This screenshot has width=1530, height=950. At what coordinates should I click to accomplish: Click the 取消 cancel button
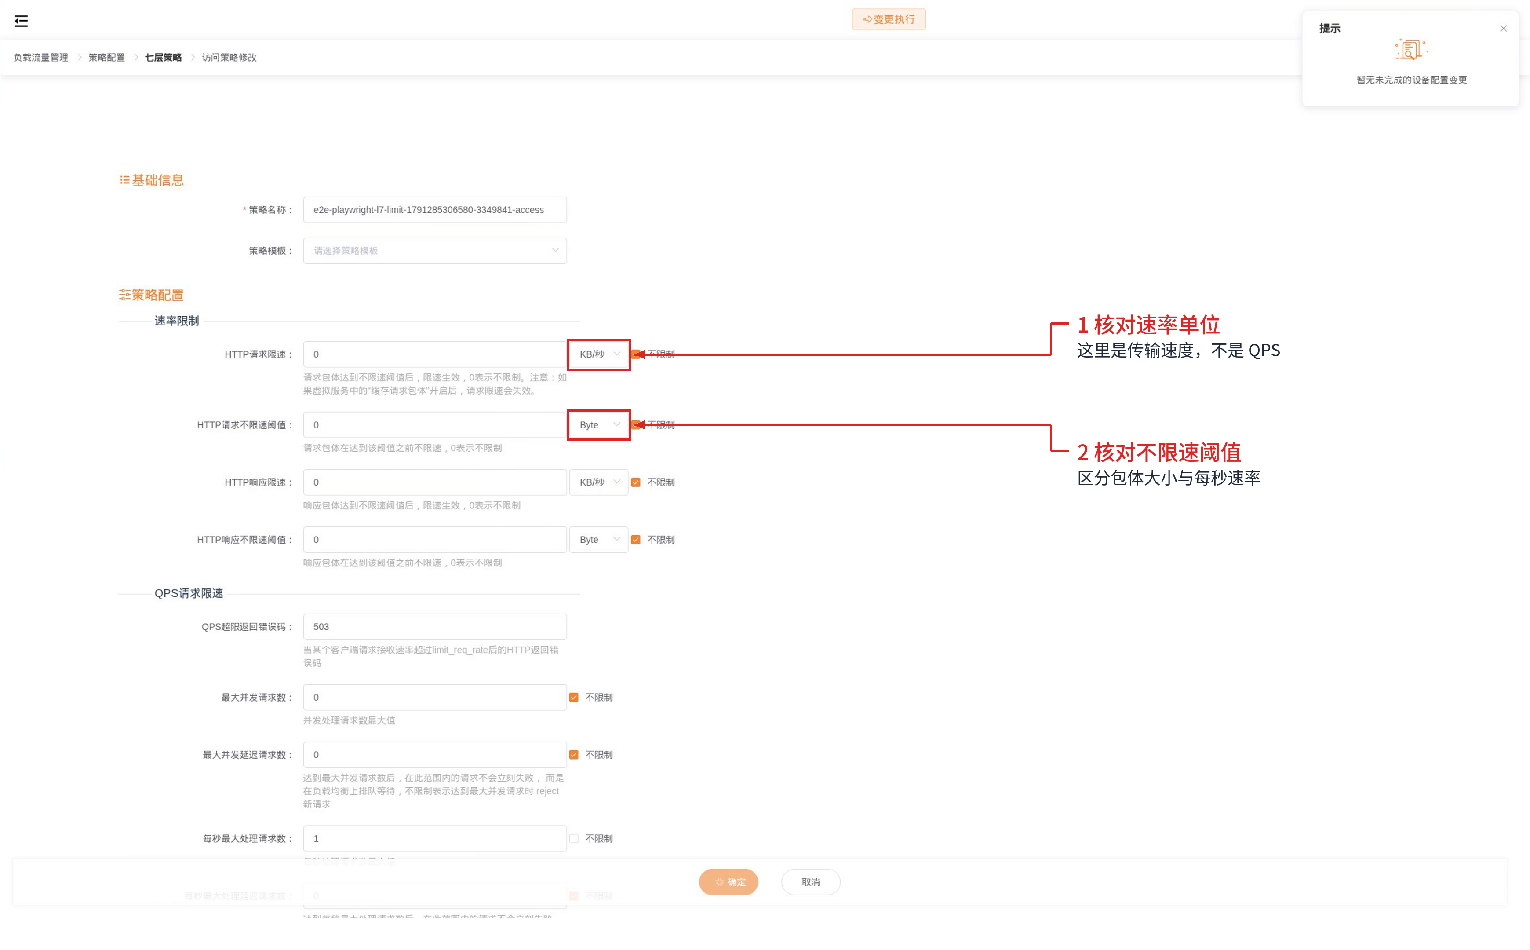(810, 882)
